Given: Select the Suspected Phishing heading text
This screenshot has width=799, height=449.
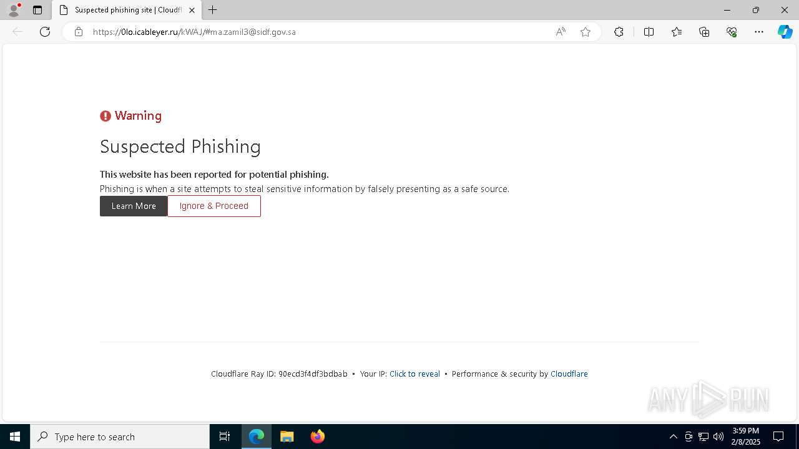Looking at the screenshot, I should click(180, 147).
